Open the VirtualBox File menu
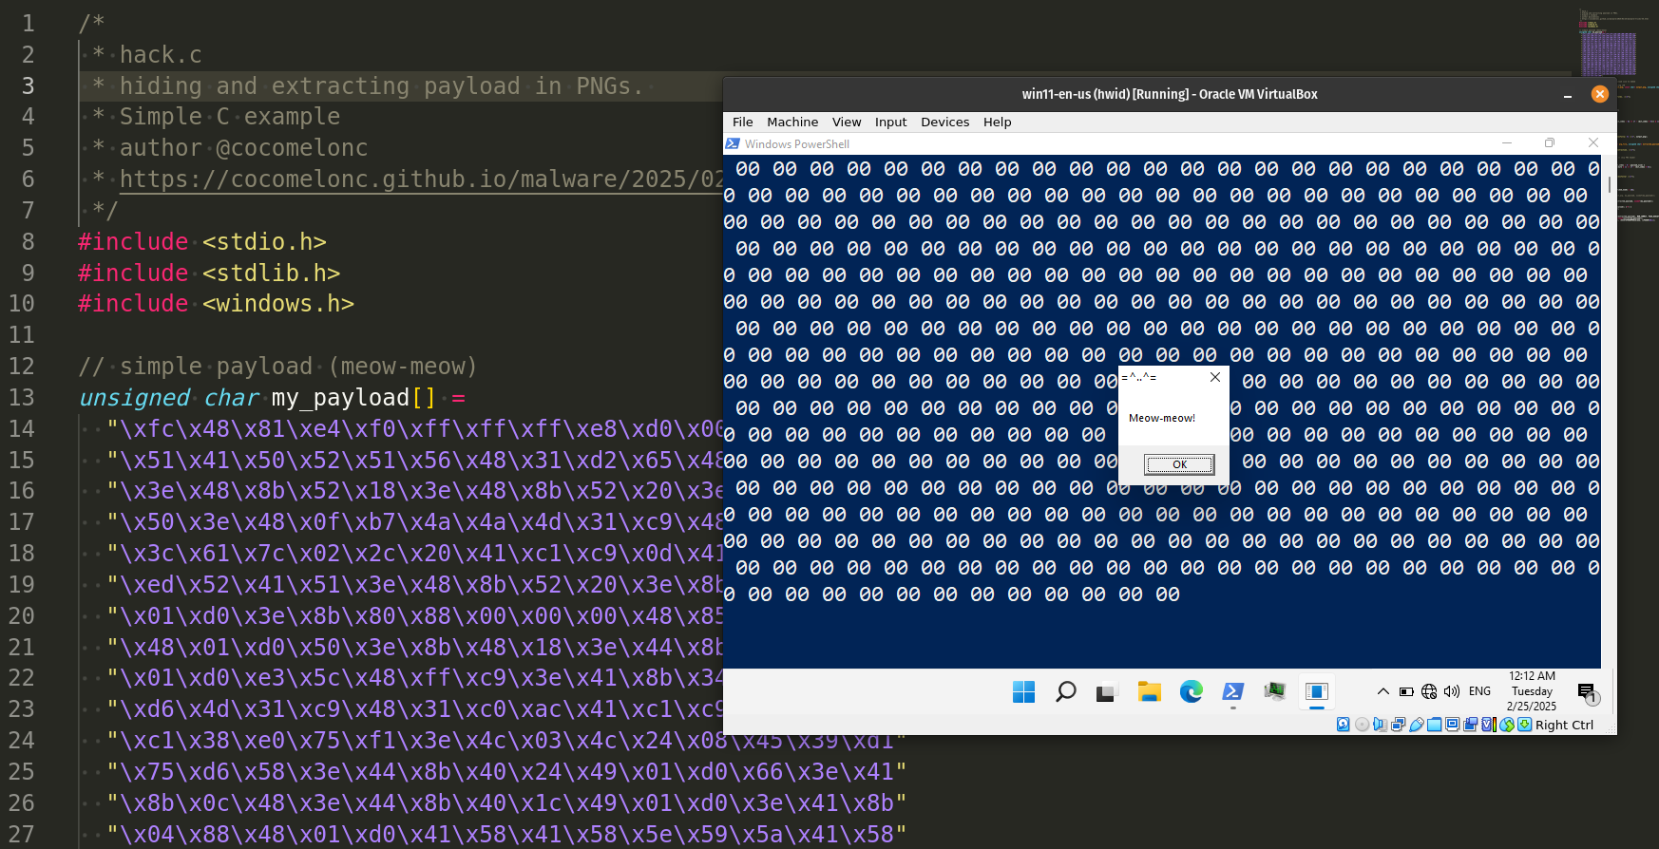 point(743,122)
